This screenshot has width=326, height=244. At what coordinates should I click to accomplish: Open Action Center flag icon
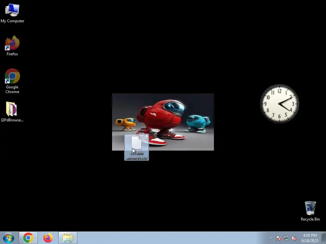[279, 238]
